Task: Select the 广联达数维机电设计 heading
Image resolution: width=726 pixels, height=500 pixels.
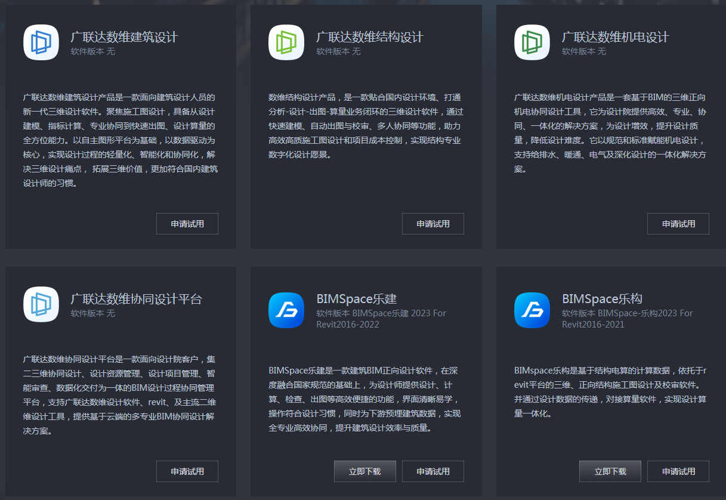Action: (616, 37)
